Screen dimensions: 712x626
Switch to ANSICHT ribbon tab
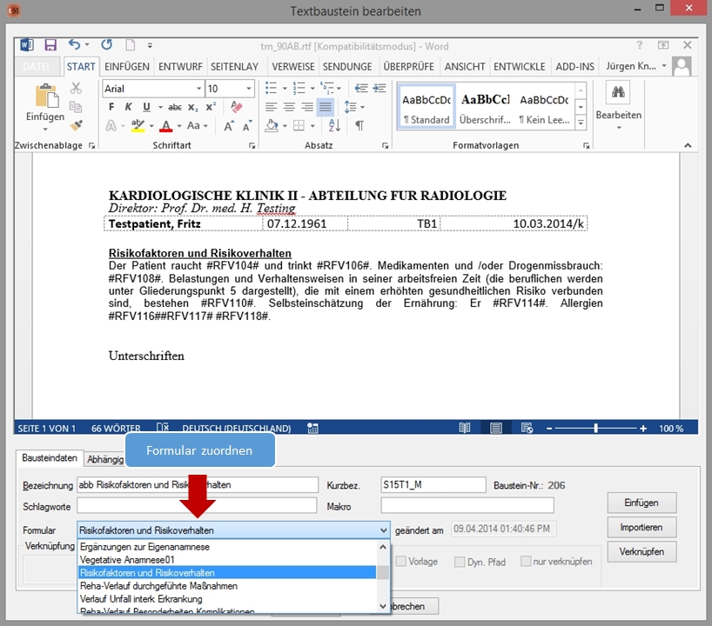(x=465, y=67)
